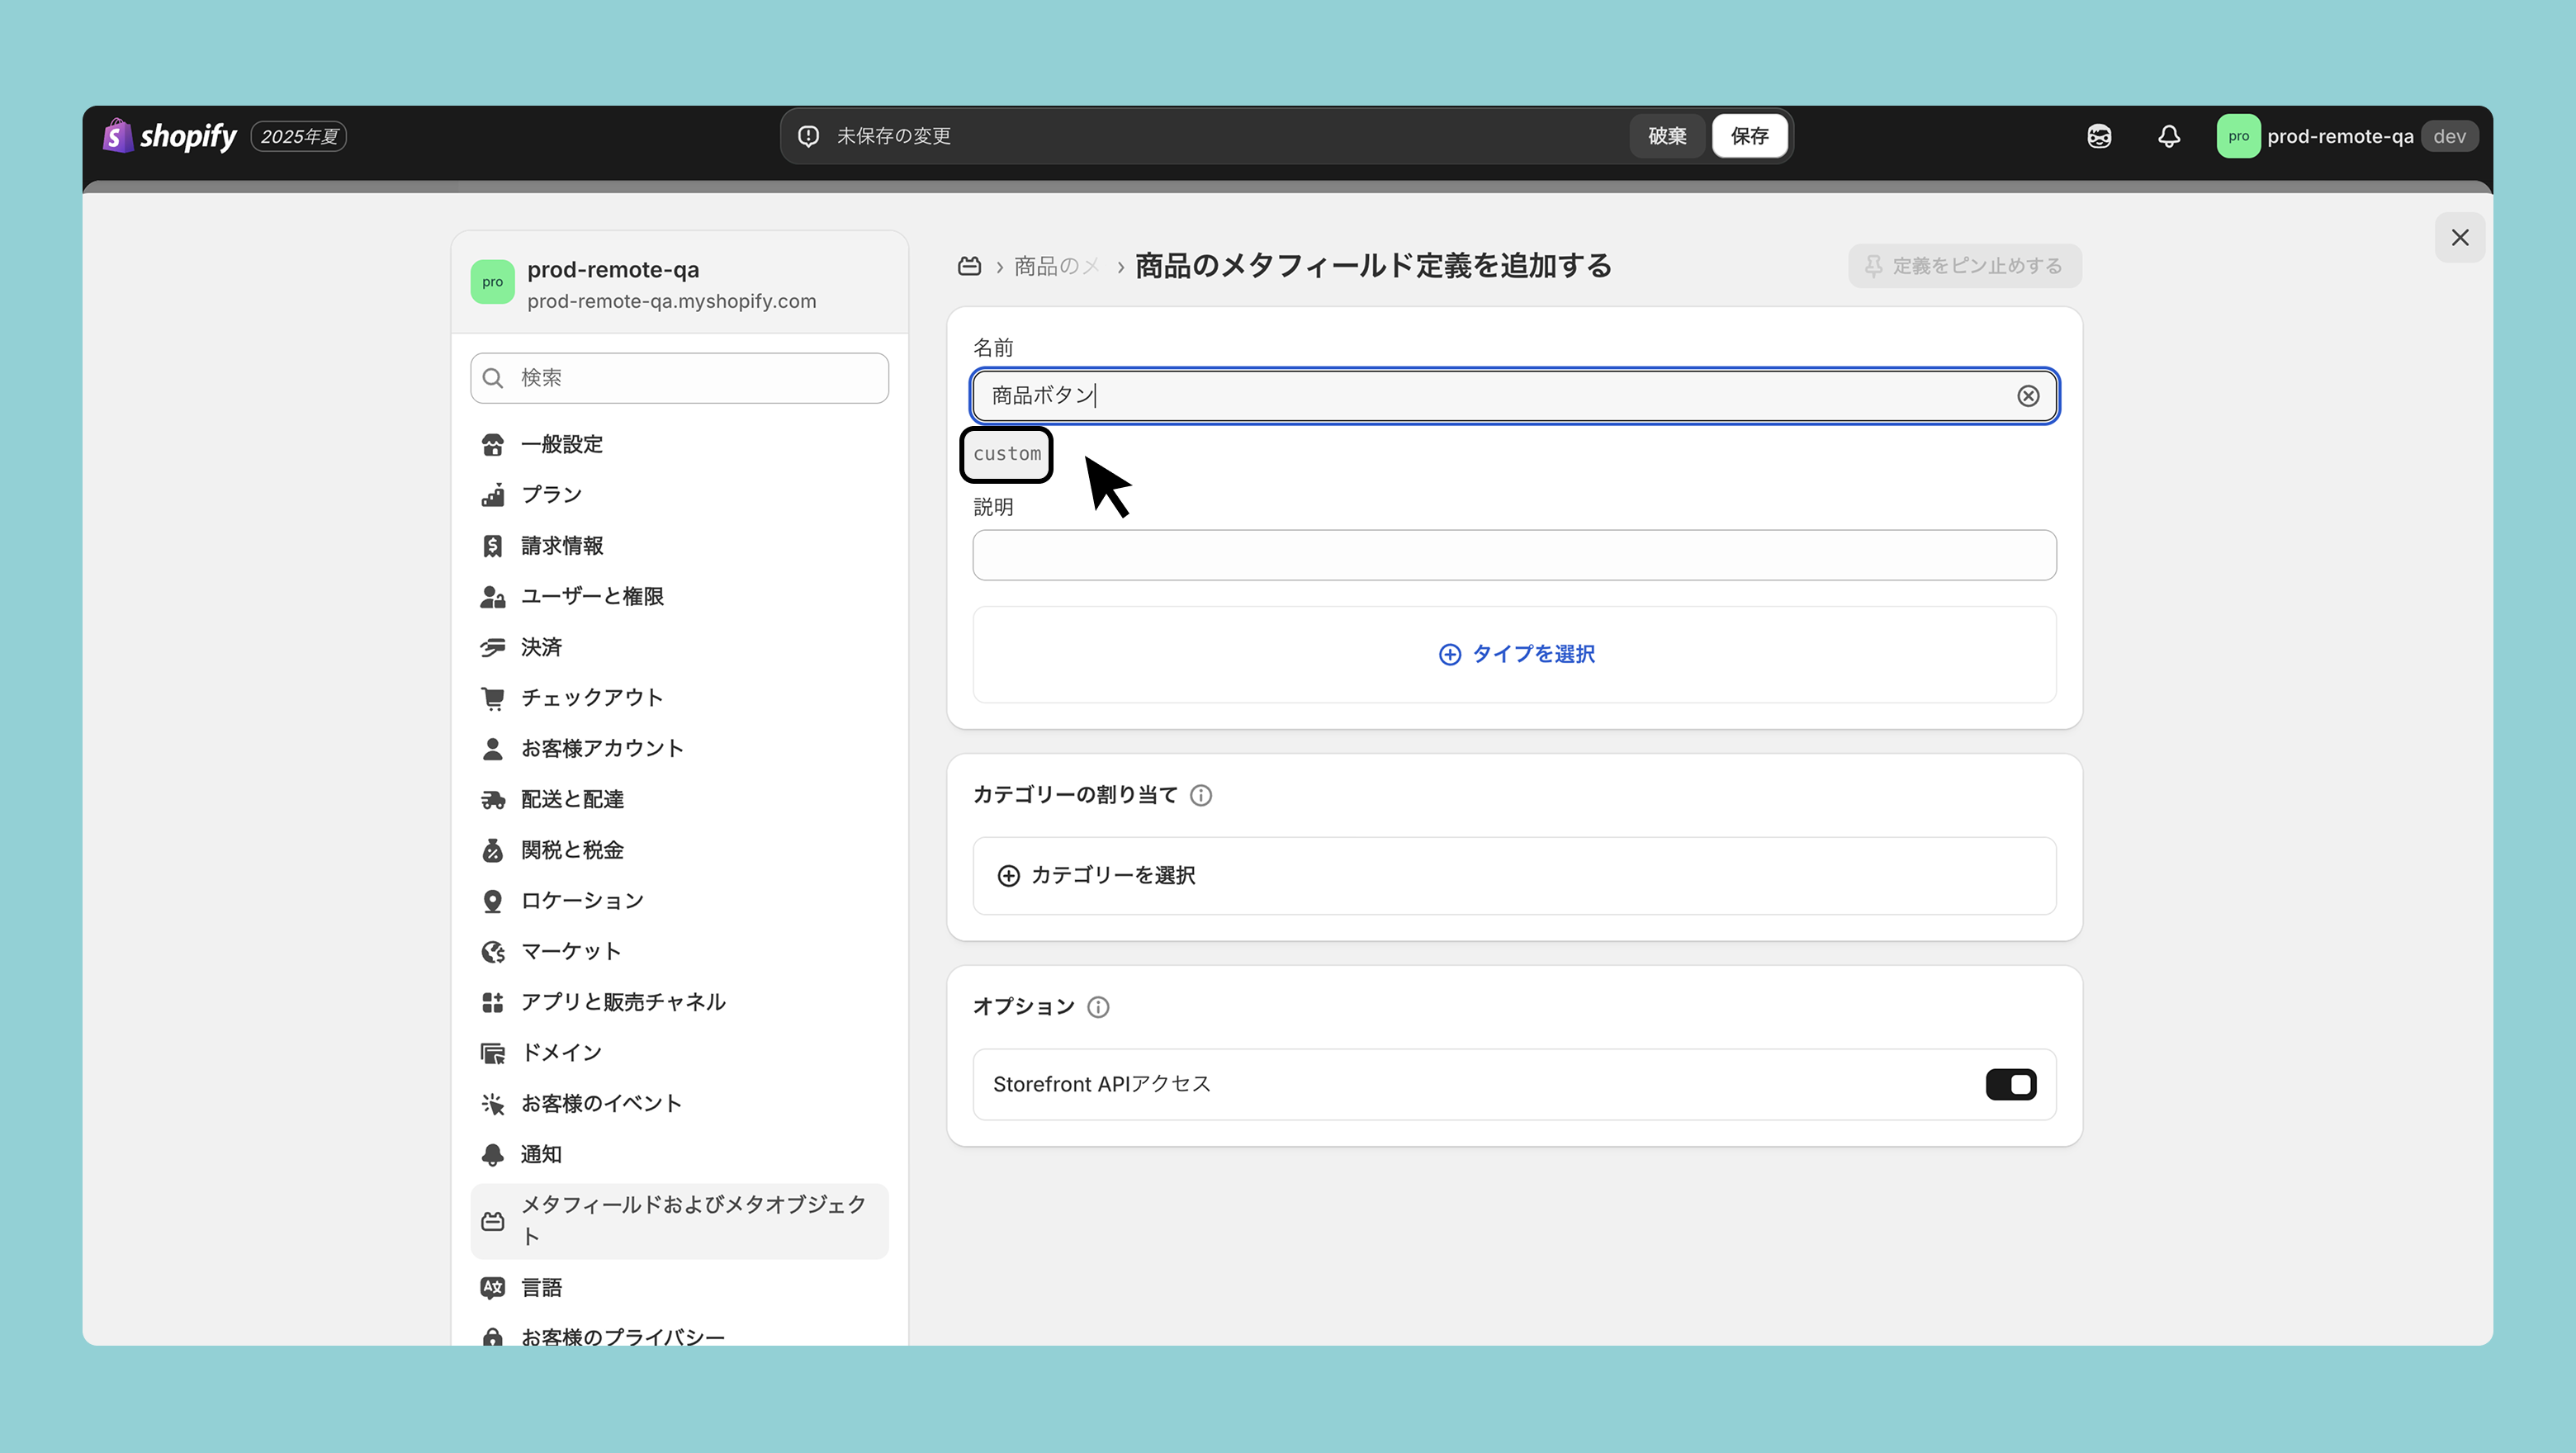Open the Sidekick assistant icon in top bar
Screen dimensions: 2576x1453
tap(2099, 136)
